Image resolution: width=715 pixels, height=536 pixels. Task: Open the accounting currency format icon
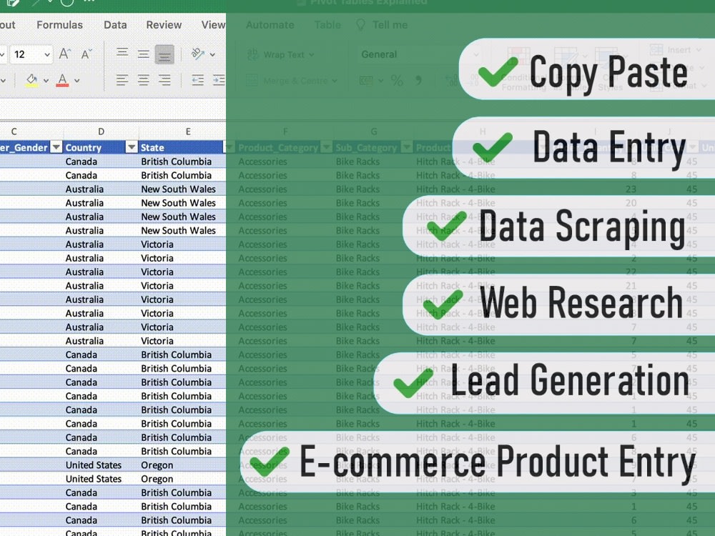[366, 81]
